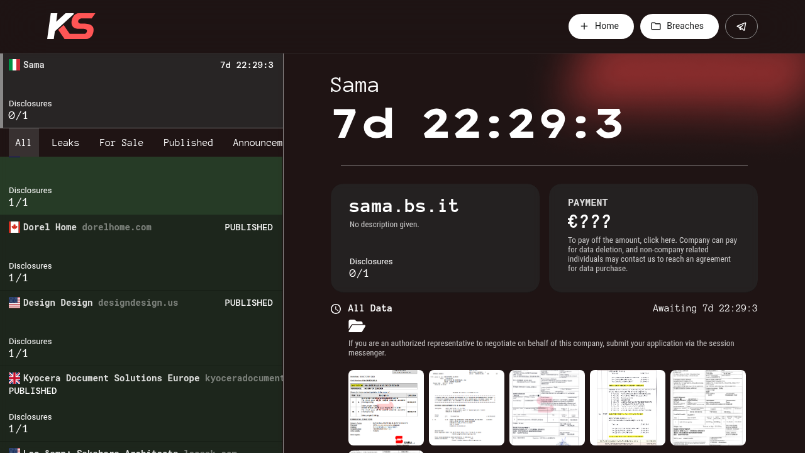Click the PUBLISHED label for Dorel Home
The width and height of the screenshot is (805, 453).
(x=248, y=227)
